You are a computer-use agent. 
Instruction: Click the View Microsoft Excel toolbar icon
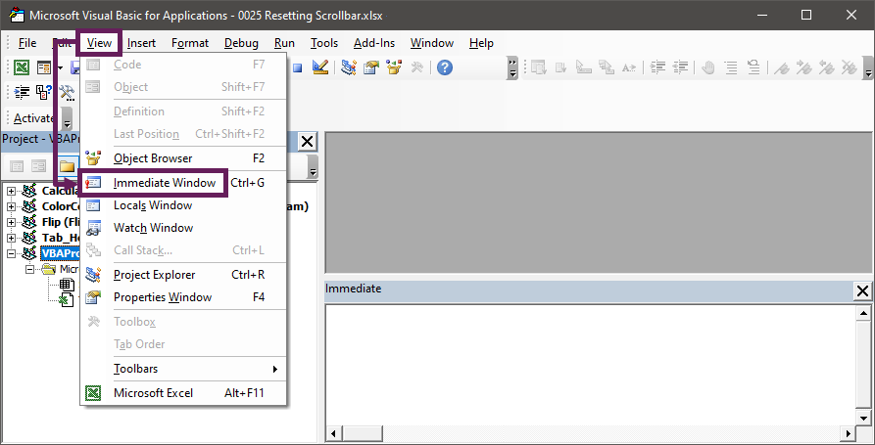[22, 67]
